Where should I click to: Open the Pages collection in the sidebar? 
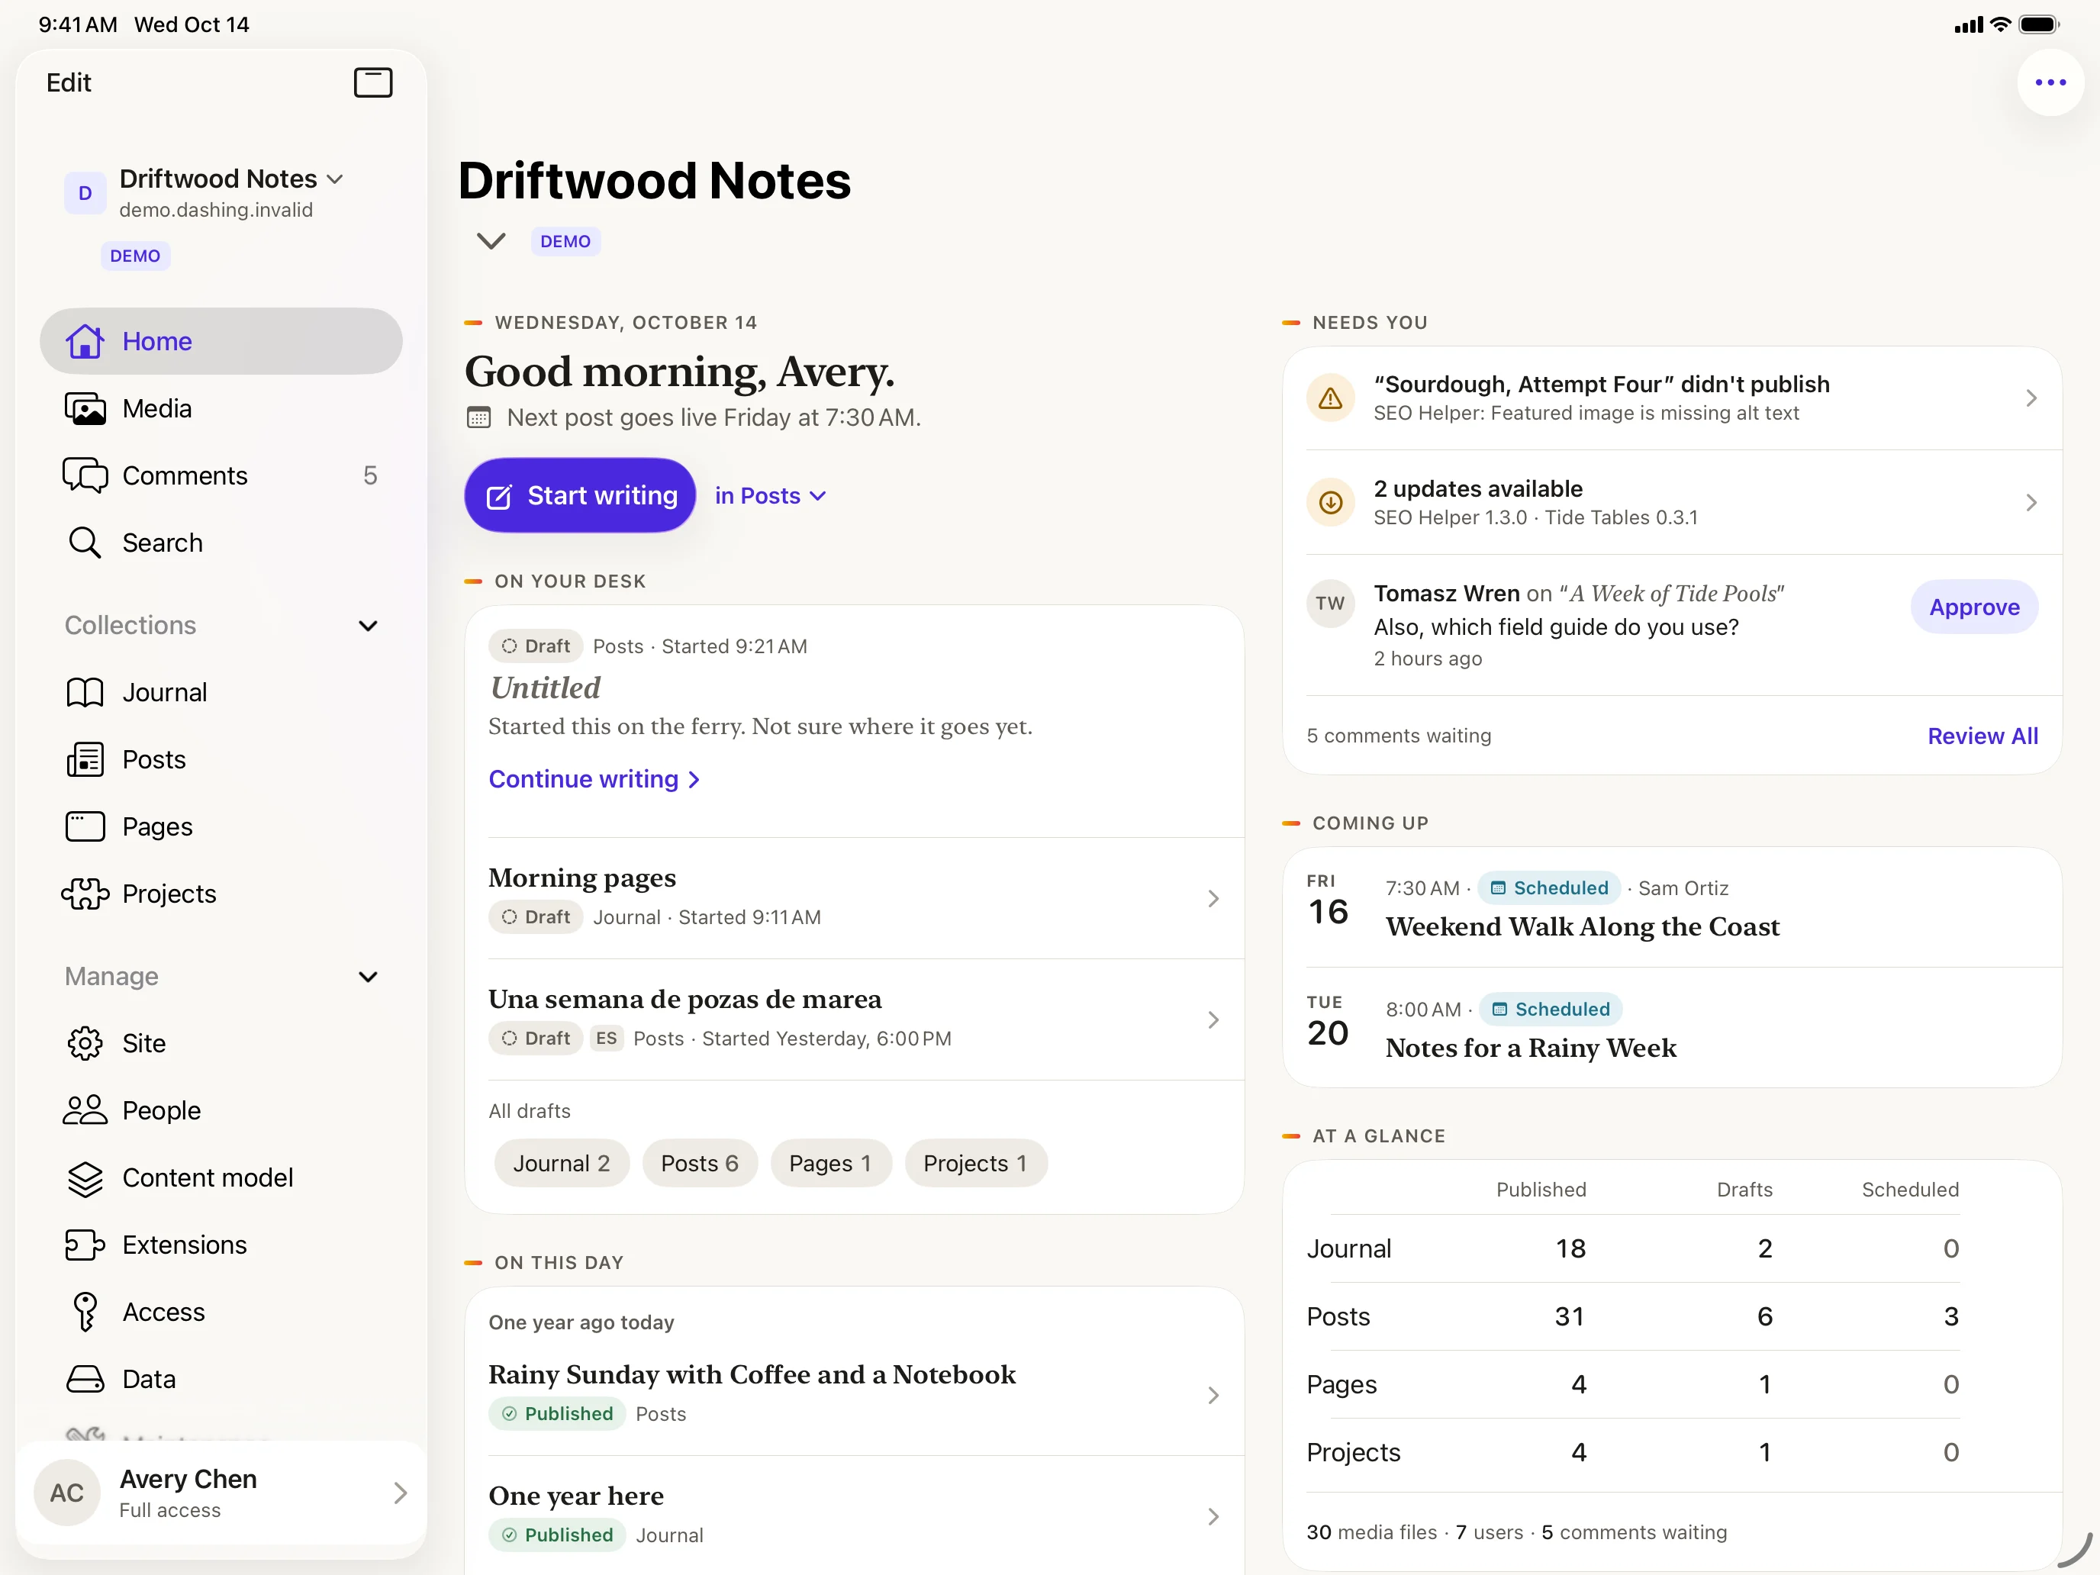221,827
